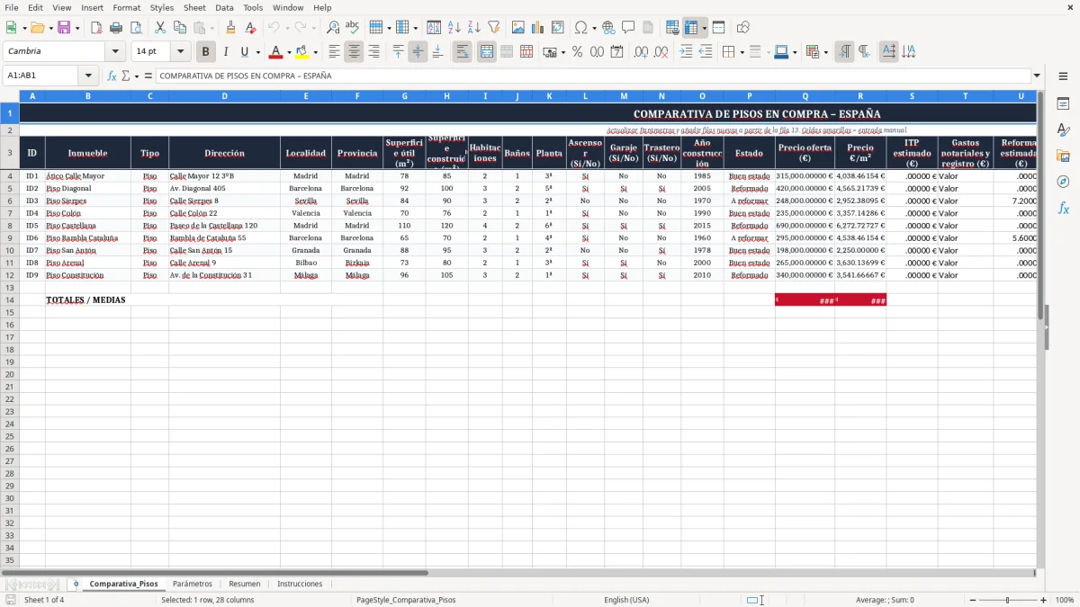Insert a comment
The height and width of the screenshot is (607, 1080).
click(628, 28)
